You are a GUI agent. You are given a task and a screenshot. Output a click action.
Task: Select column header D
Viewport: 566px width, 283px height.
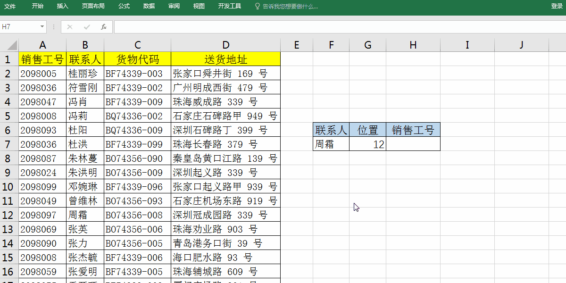tap(225, 45)
